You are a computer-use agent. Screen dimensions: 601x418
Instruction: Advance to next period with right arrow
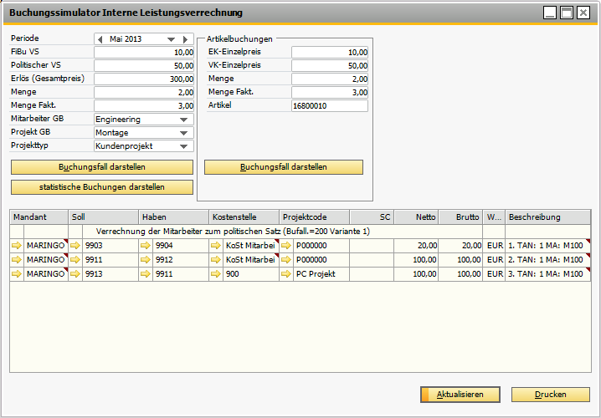coord(186,39)
